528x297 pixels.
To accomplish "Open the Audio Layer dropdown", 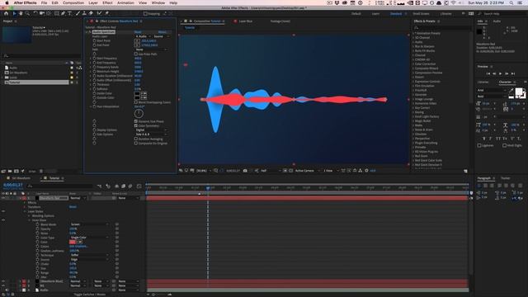I will tap(143, 36).
